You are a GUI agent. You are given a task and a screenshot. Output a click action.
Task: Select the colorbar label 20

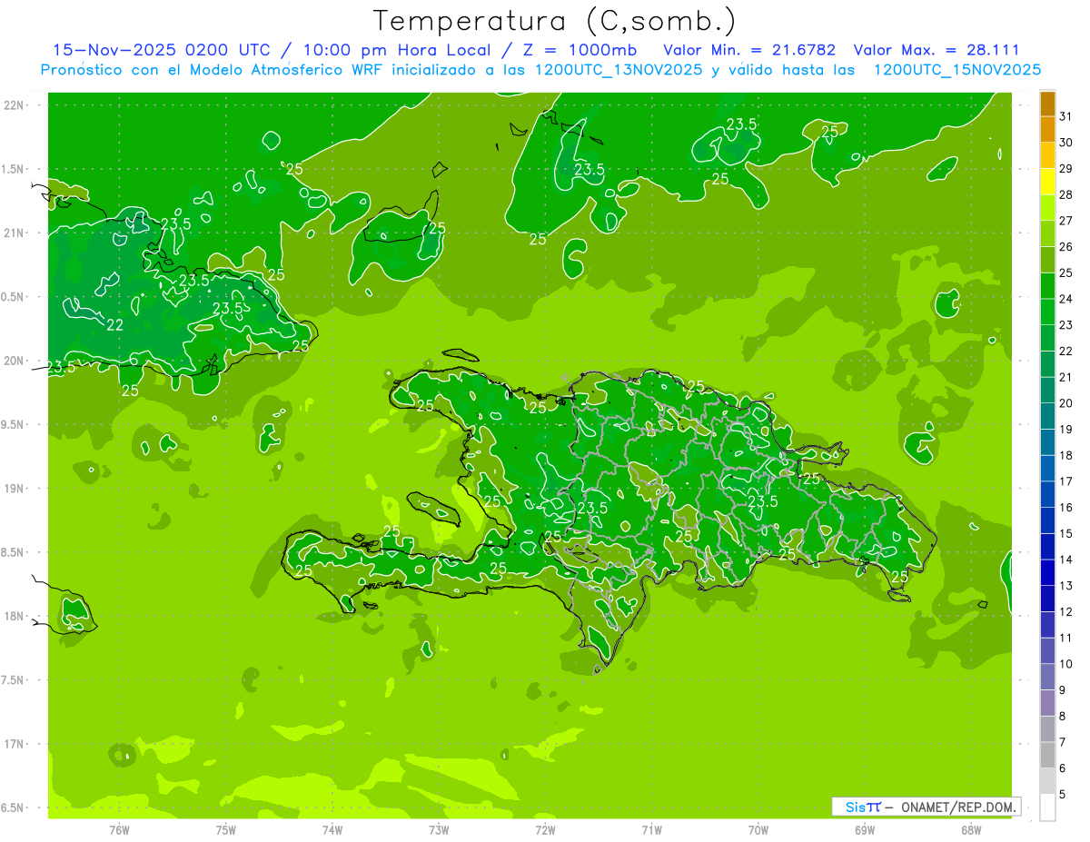1066,403
